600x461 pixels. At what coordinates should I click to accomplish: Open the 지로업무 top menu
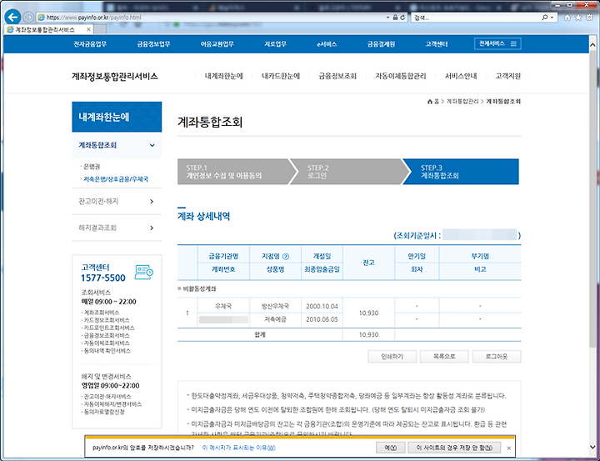pos(275,44)
